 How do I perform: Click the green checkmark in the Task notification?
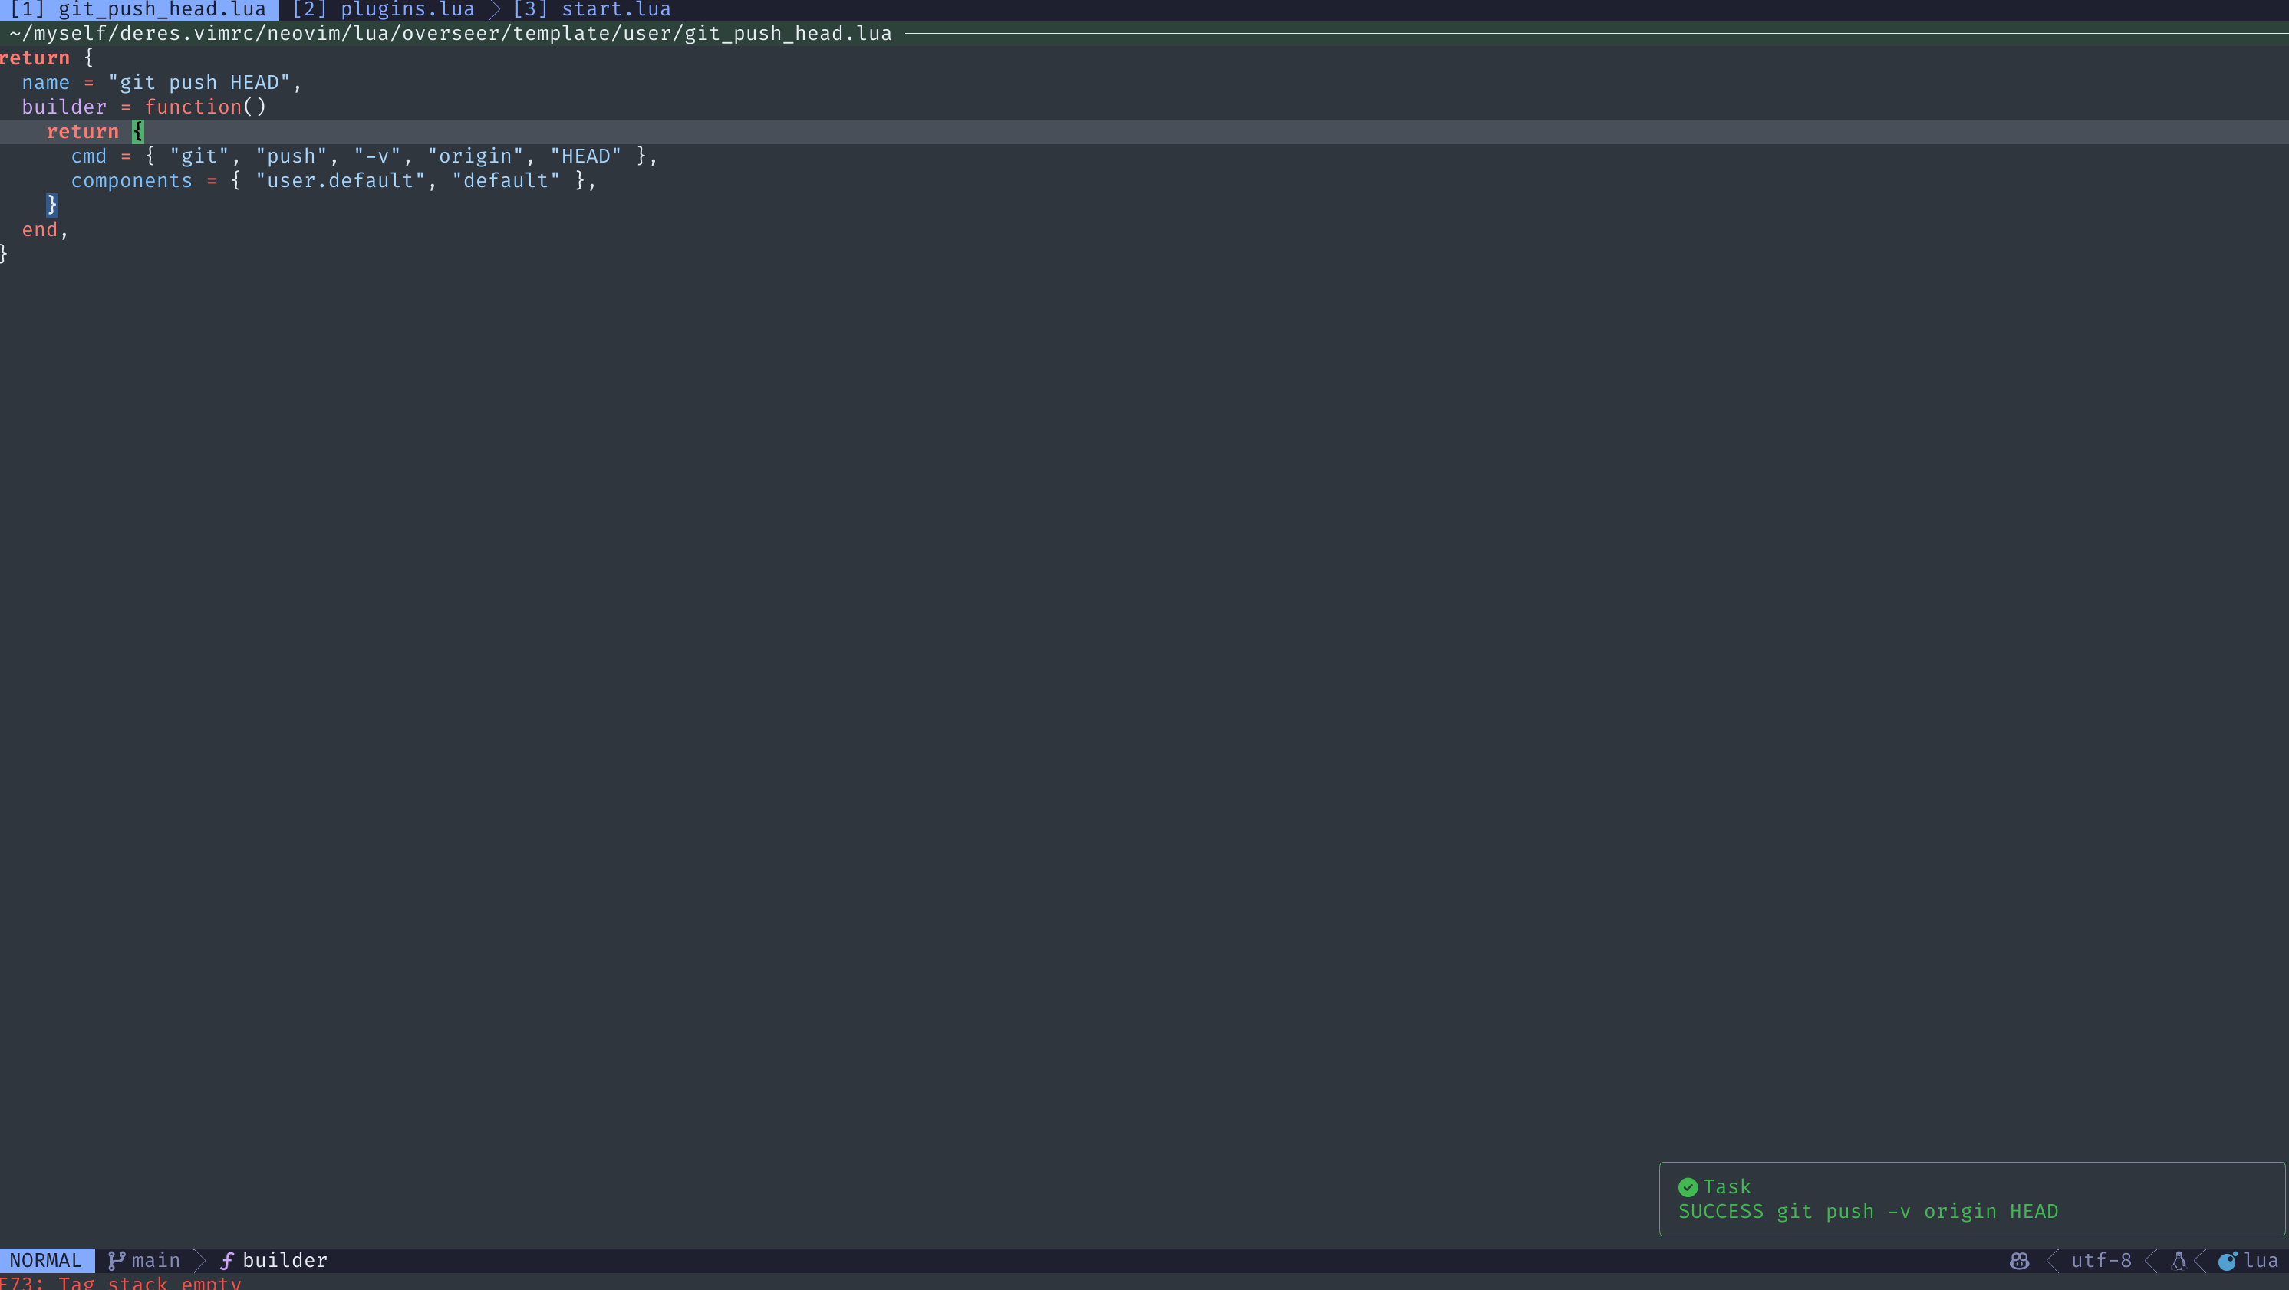pyautogui.click(x=1688, y=1186)
